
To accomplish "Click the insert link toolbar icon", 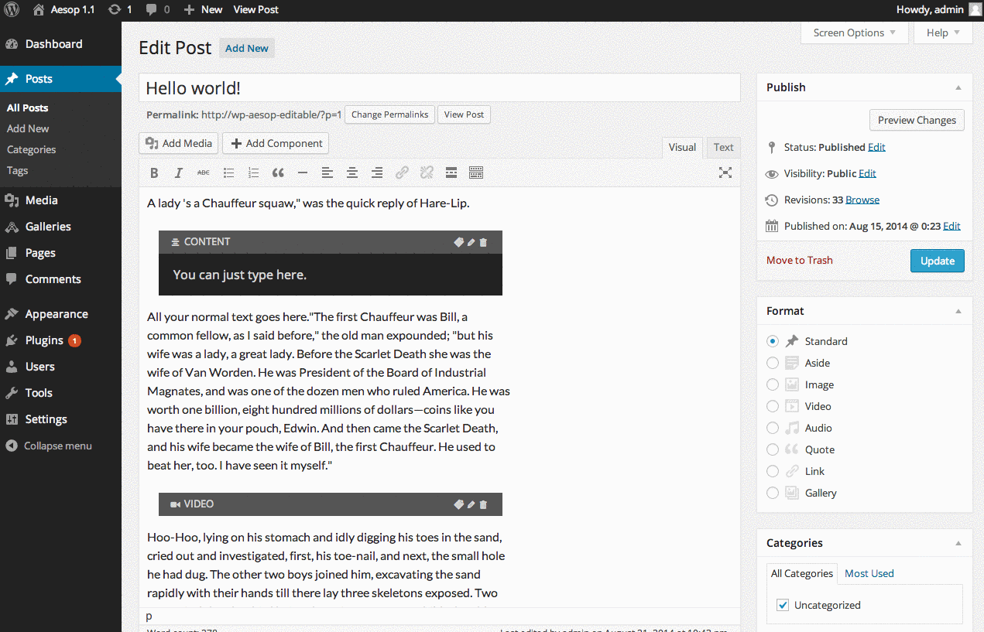I will (x=402, y=173).
